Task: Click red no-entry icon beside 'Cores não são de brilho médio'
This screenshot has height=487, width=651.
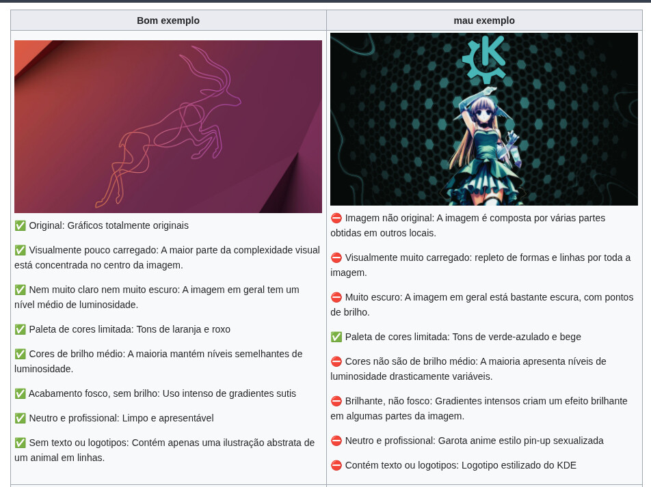Action: [336, 361]
